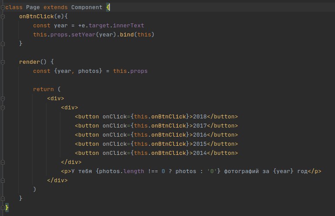Click the opening '<p>' tag
Screen dimensions: 335x216
(66, 171)
